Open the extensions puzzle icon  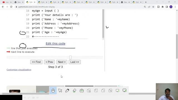(x=162, y=7)
